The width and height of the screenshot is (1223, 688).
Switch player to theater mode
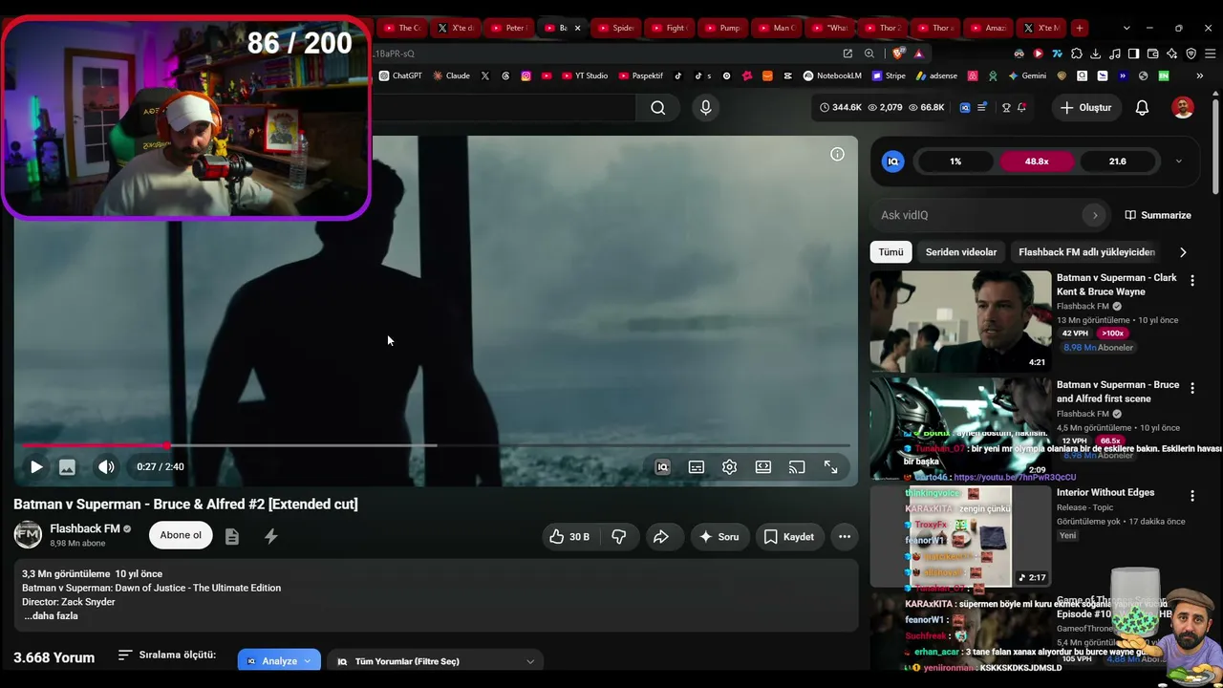pos(763,467)
